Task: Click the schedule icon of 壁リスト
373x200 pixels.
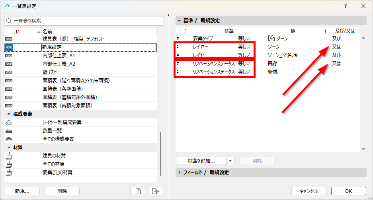Action: tap(9, 72)
